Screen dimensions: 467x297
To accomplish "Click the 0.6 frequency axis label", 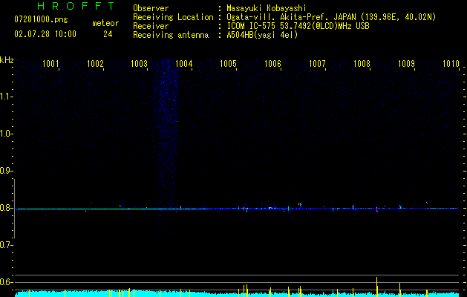I will pos(5,282).
